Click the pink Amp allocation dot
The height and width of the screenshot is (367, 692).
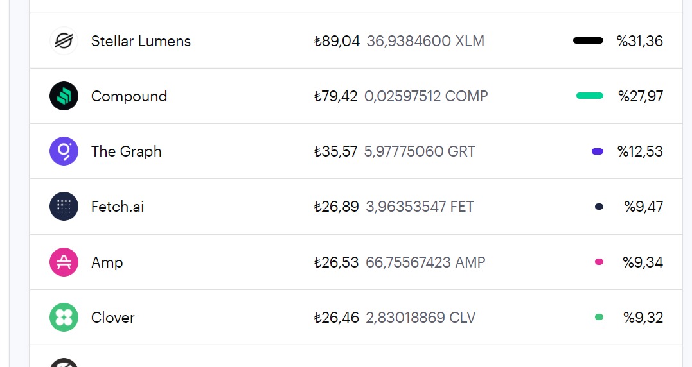click(599, 262)
